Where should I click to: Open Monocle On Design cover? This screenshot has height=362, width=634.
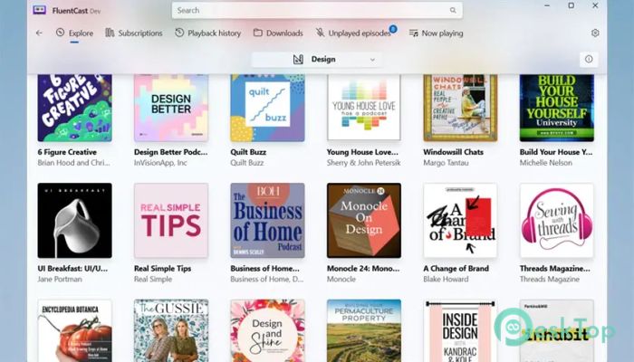point(364,221)
